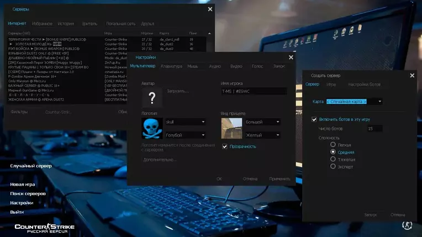Screen dimensions: 422x237
Task: Click the Число ботов input field
Action: [x=374, y=129]
